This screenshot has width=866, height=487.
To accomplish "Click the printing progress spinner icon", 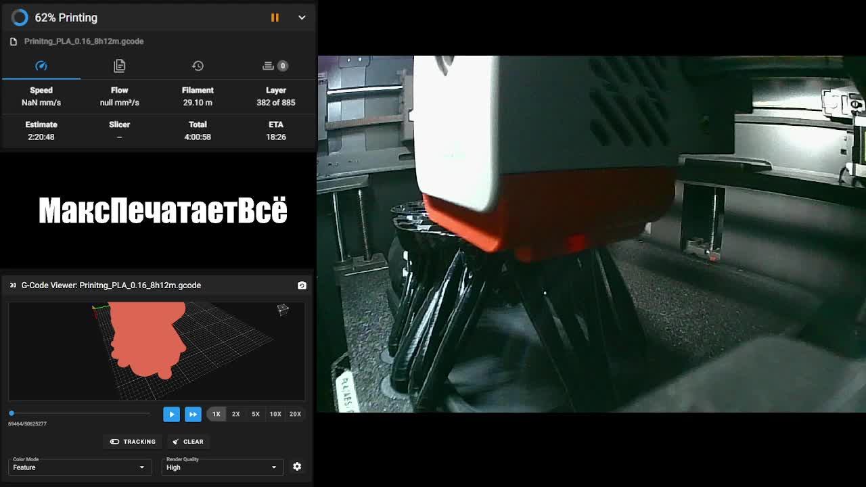I will tap(20, 18).
